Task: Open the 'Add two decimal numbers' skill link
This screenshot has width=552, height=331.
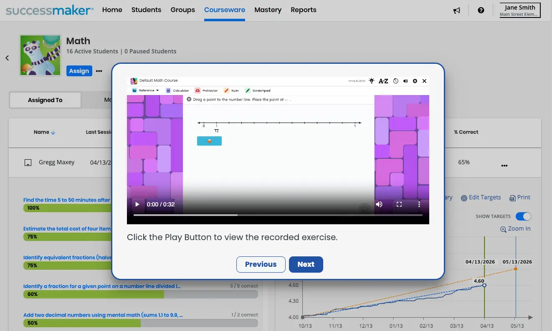Action: (x=103, y=315)
